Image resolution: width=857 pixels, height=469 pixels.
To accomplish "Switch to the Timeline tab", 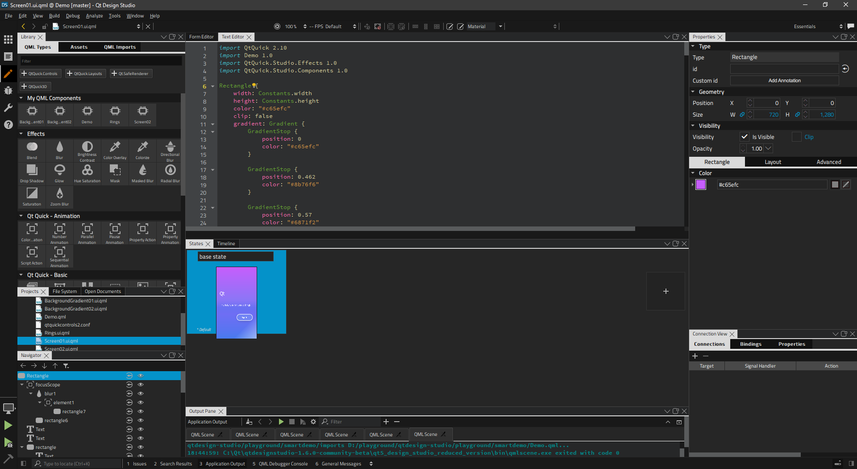I will click(226, 243).
